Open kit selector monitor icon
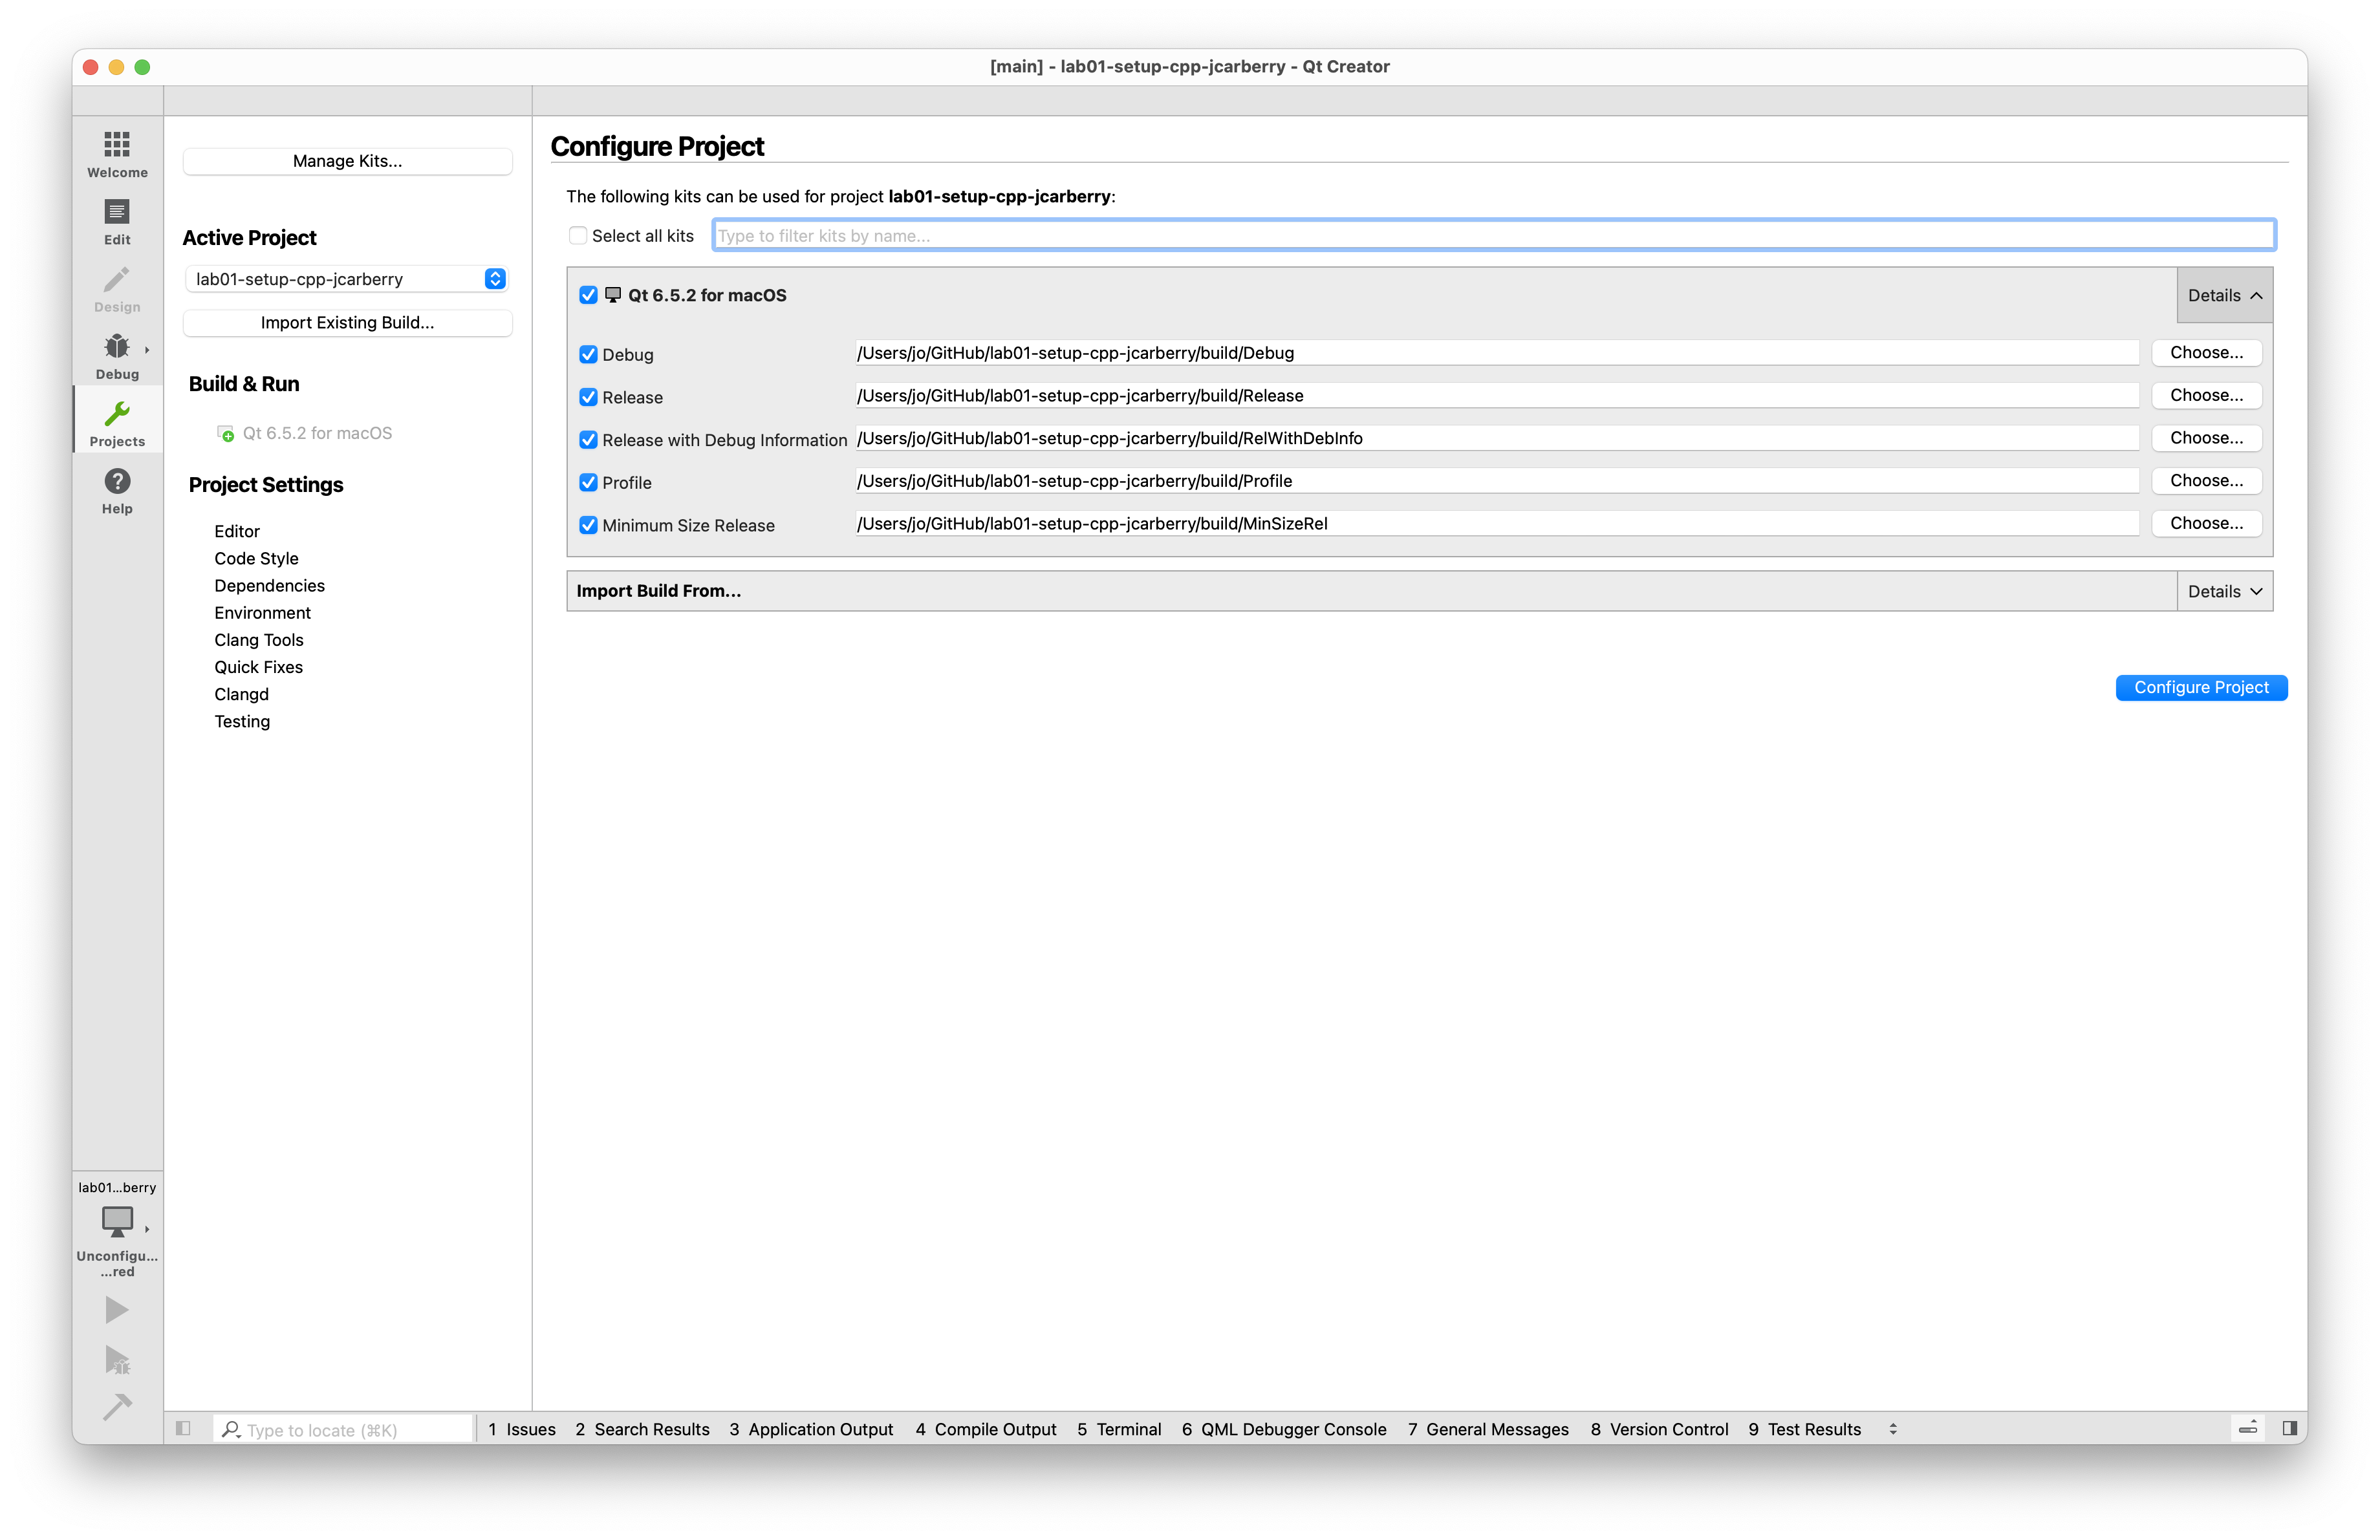2380x1540 pixels. [x=117, y=1220]
